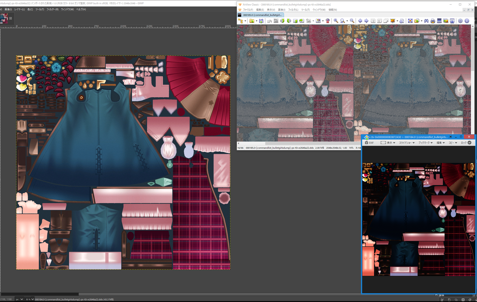Screen dimensions: 477x302
Task: Click the XnView adjust colors icon
Action: [318, 21]
